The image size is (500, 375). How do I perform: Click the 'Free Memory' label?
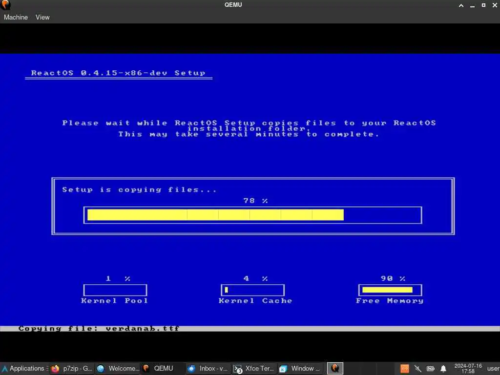coord(390,301)
